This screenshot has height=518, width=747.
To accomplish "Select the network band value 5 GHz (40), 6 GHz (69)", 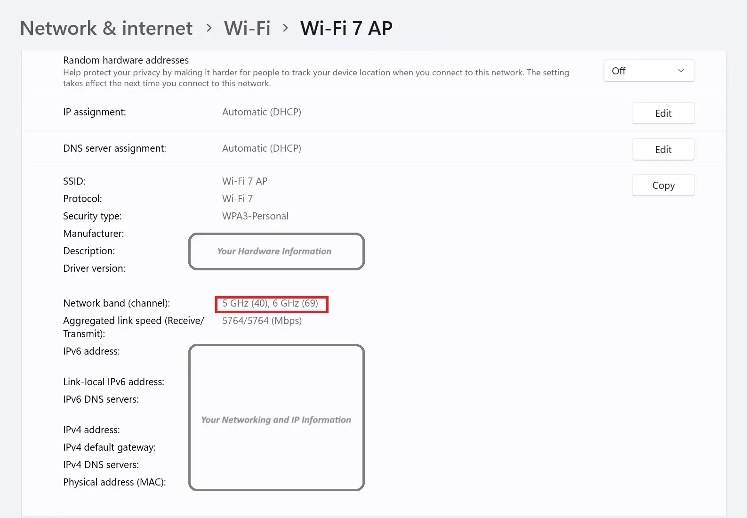I will click(x=270, y=303).
